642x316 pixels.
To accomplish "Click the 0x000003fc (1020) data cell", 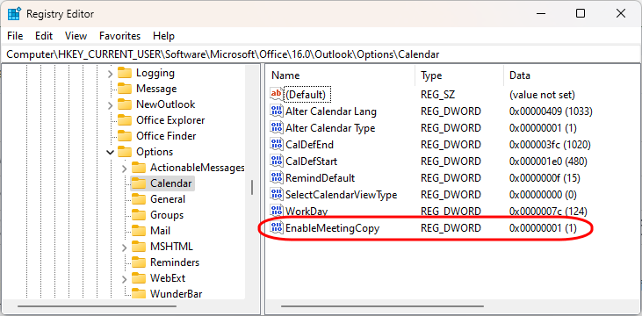I will coord(550,145).
